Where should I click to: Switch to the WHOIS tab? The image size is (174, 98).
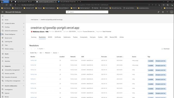[50, 37]
